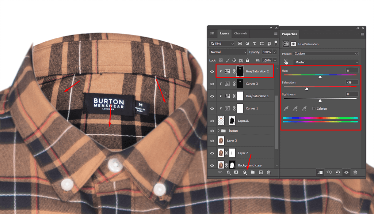Hide the Hue/Saturation 1 layer
Screen dimensions: 374x214
(212, 96)
